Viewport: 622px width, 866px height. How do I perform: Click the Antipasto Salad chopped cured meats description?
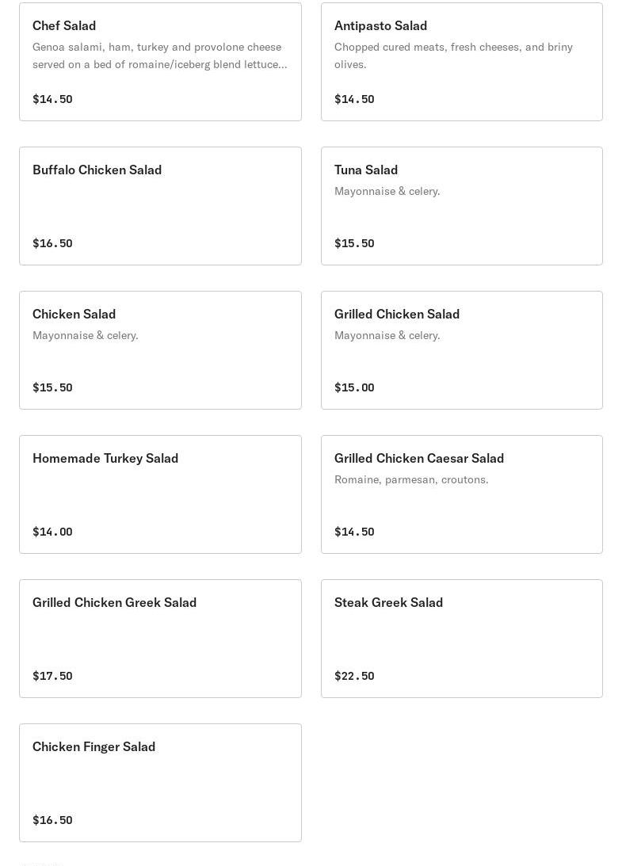453,55
